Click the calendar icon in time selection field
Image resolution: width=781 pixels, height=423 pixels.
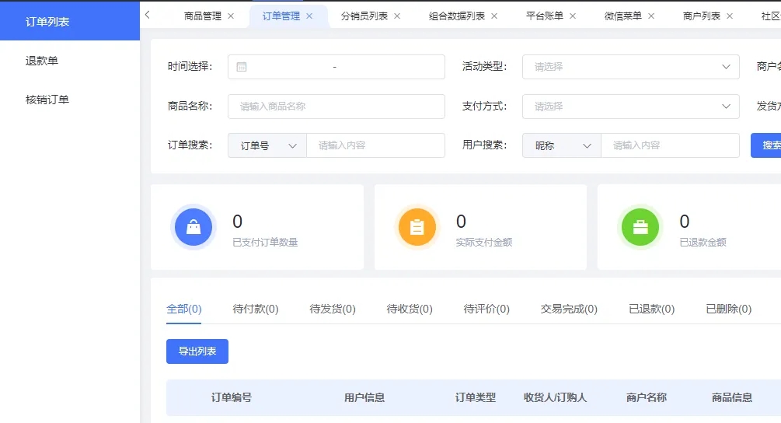pos(242,67)
